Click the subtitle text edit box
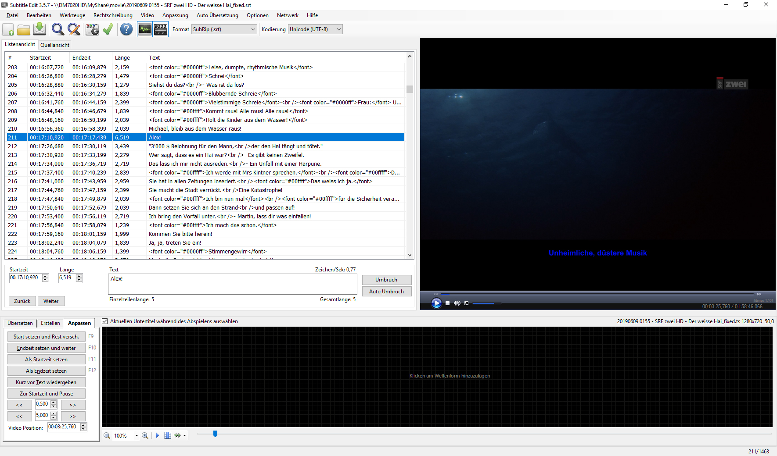The image size is (777, 456). [x=232, y=284]
